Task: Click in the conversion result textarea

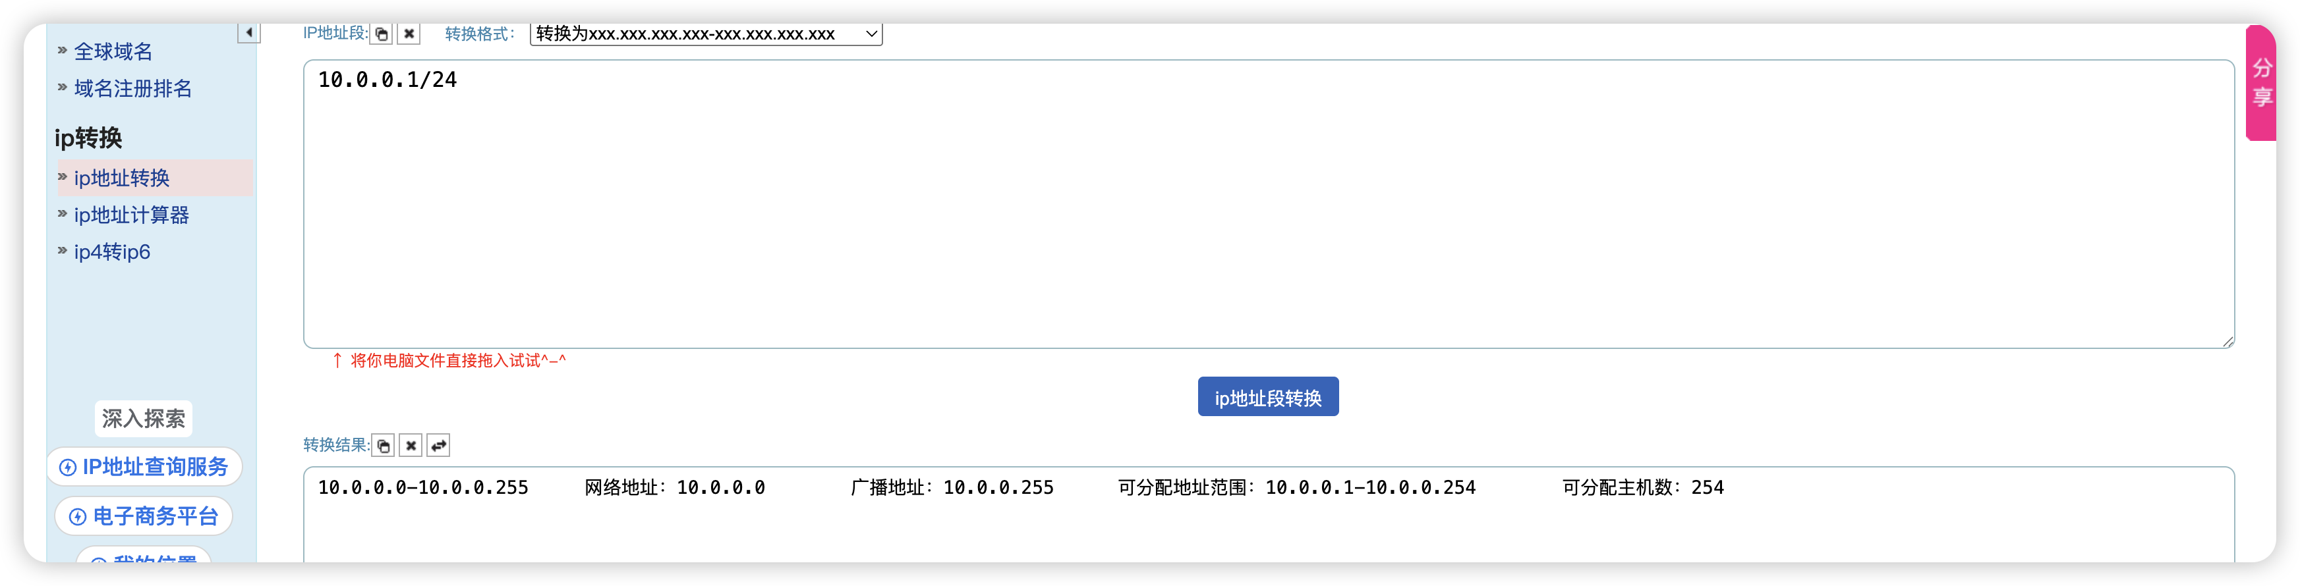Action: (1268, 526)
